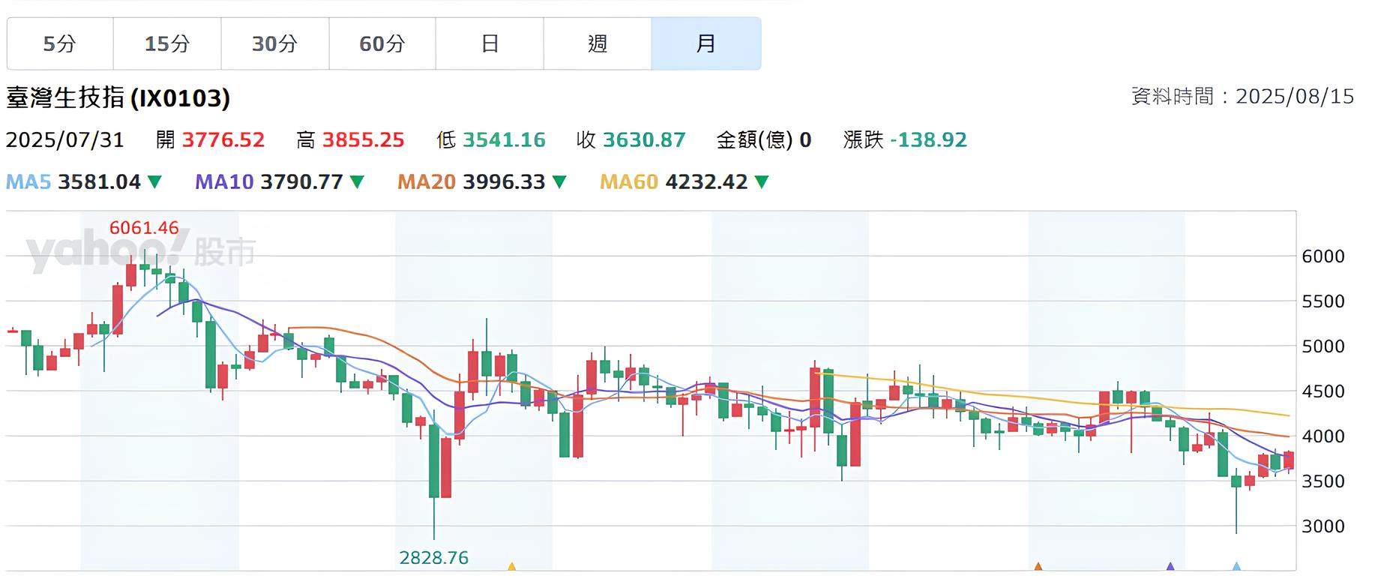Open the 60分 chart interval
1387x588 pixels.
click(382, 43)
